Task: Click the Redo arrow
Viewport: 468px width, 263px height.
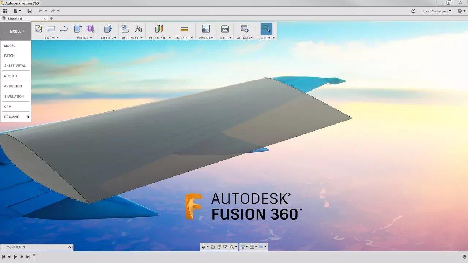Action: point(53,11)
